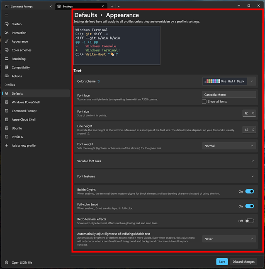
Task: Switch to the Command Prompt tab
Action: pos(29,6)
